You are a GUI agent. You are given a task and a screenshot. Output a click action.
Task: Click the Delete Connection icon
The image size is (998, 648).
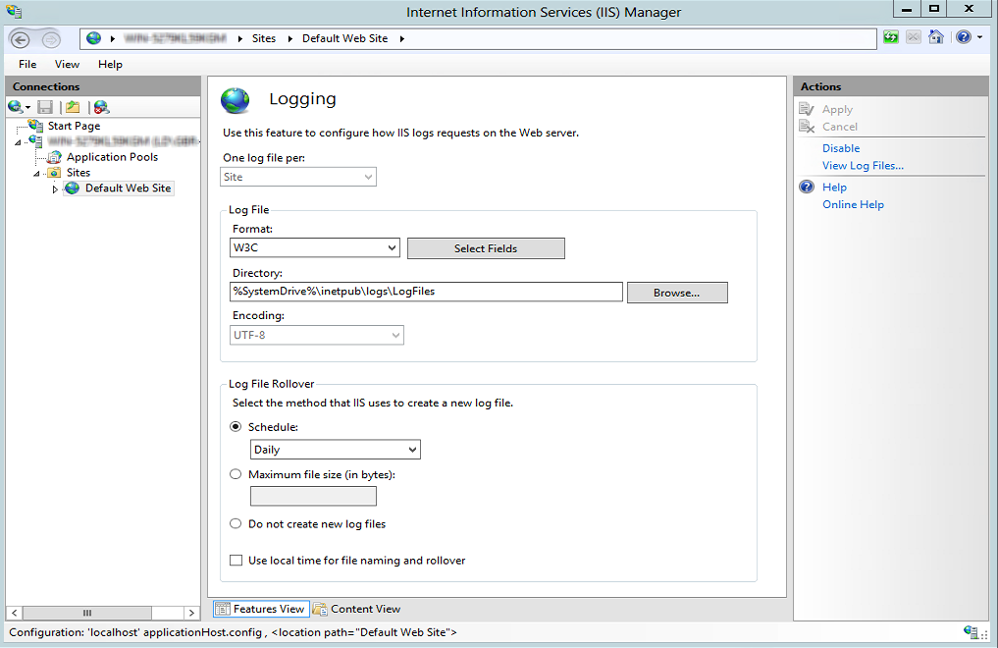[x=101, y=106]
